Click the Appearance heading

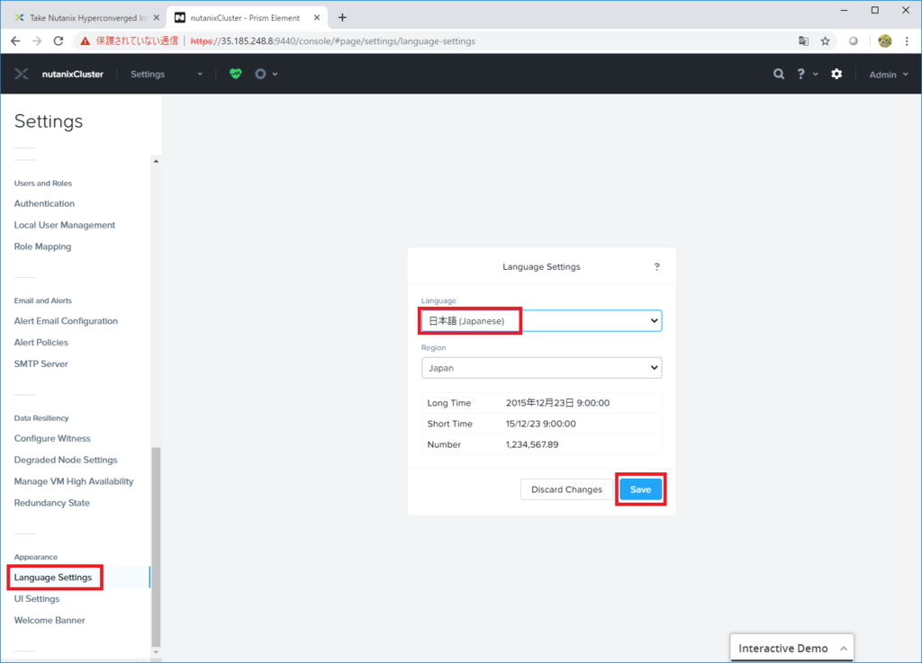36,557
